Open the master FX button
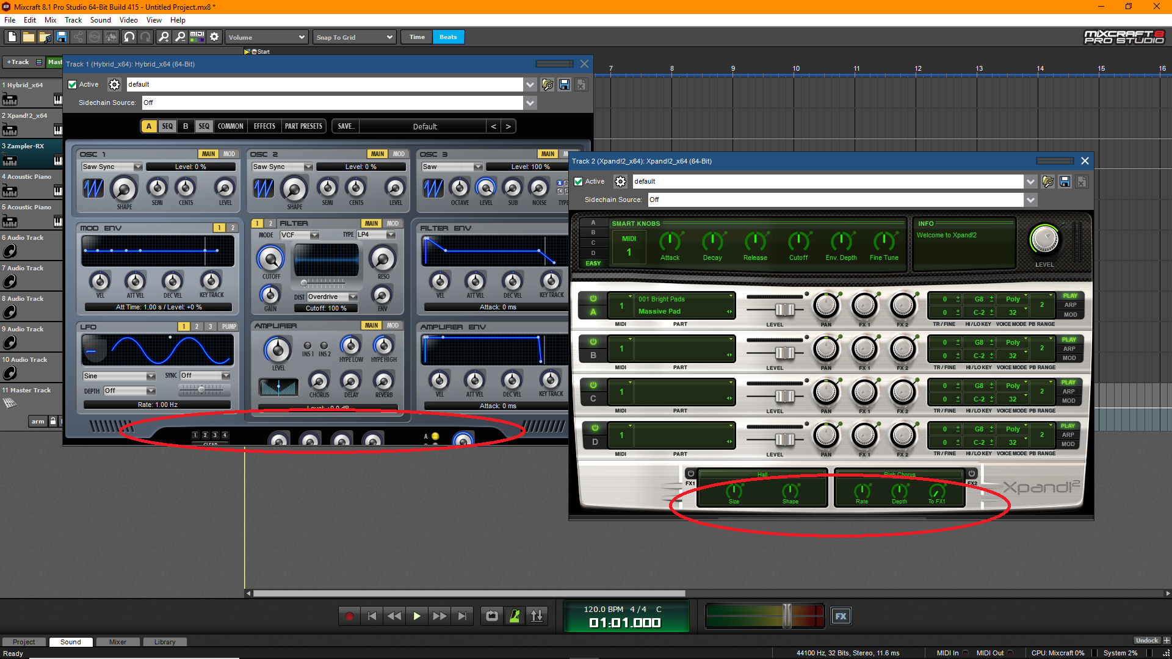 841,616
